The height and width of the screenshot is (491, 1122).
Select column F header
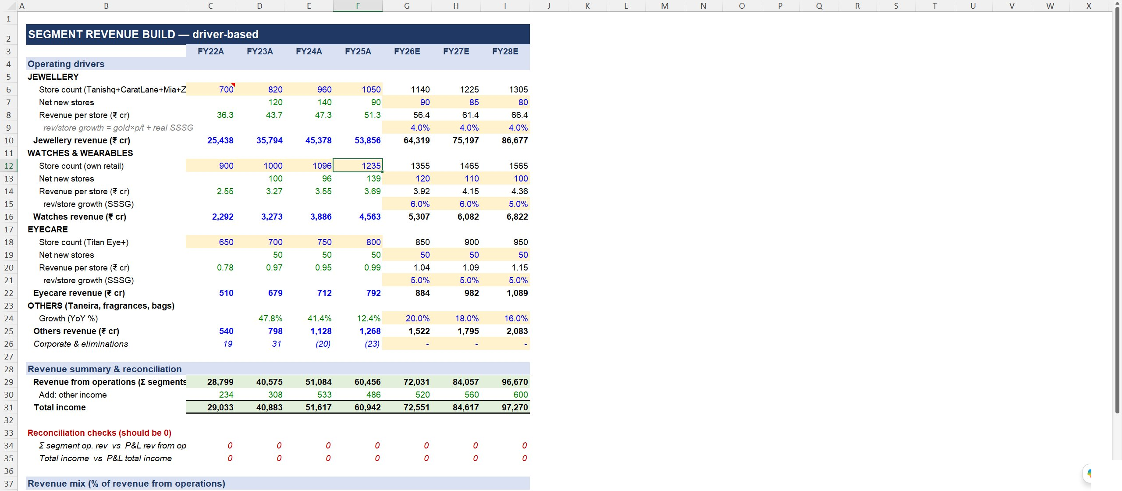click(x=358, y=6)
